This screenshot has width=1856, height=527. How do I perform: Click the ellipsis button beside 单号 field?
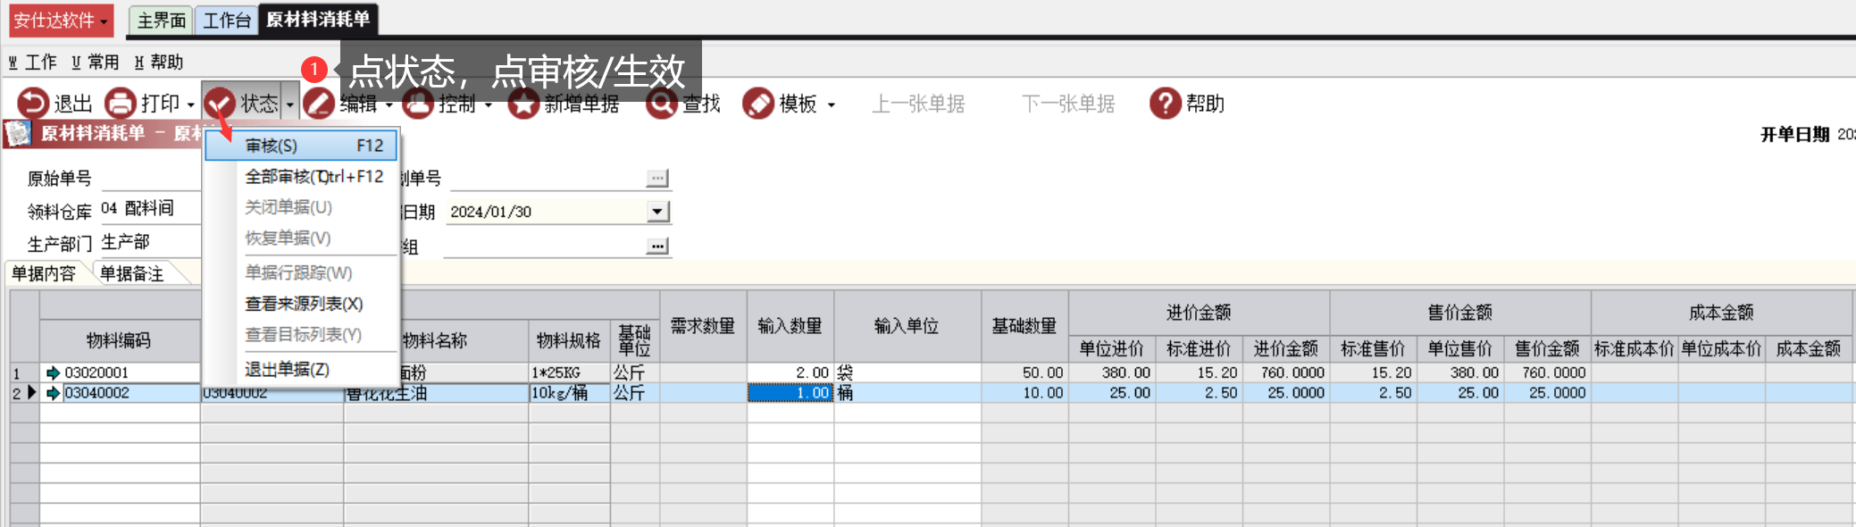point(657,179)
